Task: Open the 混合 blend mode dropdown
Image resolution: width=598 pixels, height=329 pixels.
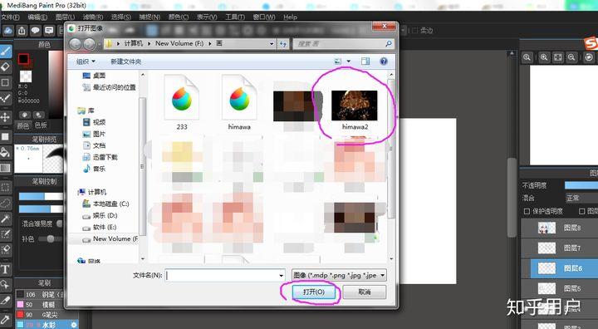Action: pos(581,198)
